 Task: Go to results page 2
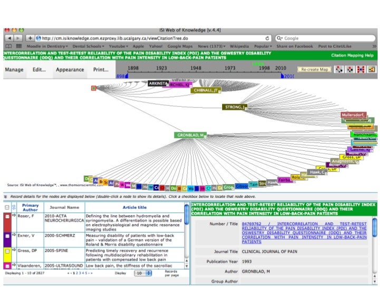(x=76, y=273)
